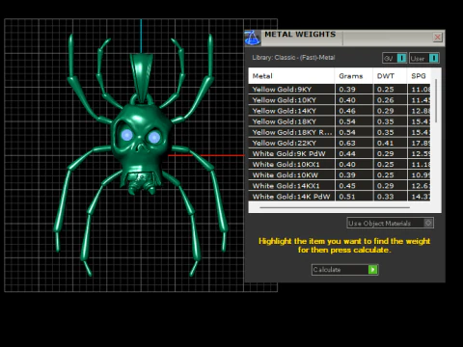Select the White Gold:9K PdW row
This screenshot has height=347, width=463.
coord(340,153)
